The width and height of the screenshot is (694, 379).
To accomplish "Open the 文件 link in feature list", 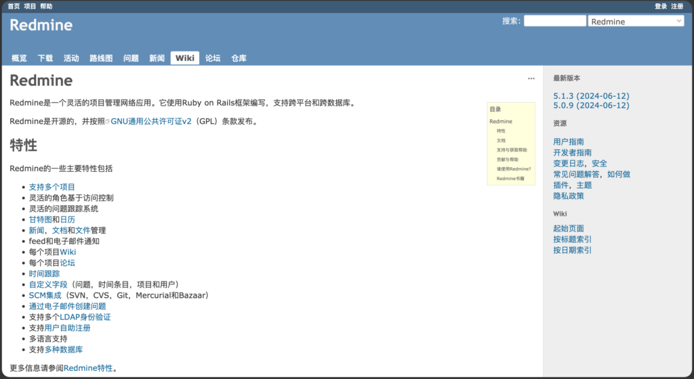I will (83, 230).
